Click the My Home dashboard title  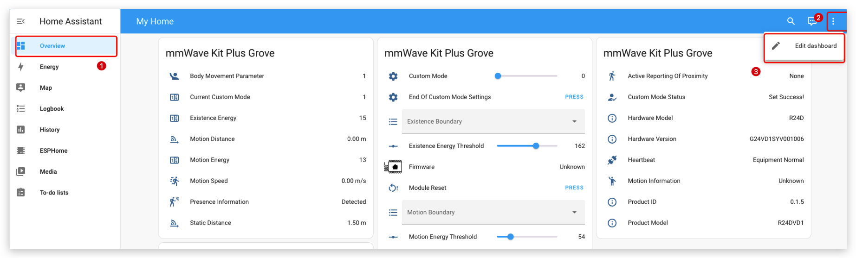155,21
